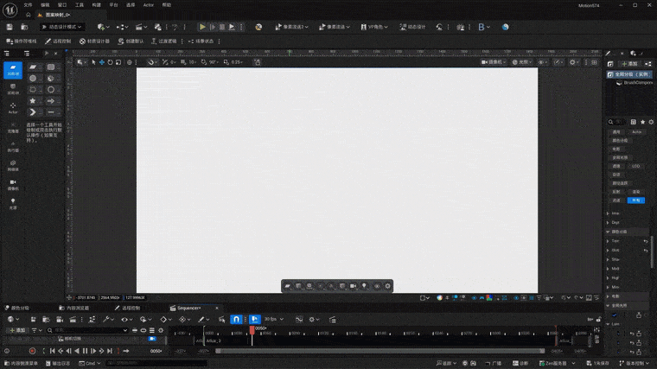Open the Actor menu

click(x=149, y=5)
